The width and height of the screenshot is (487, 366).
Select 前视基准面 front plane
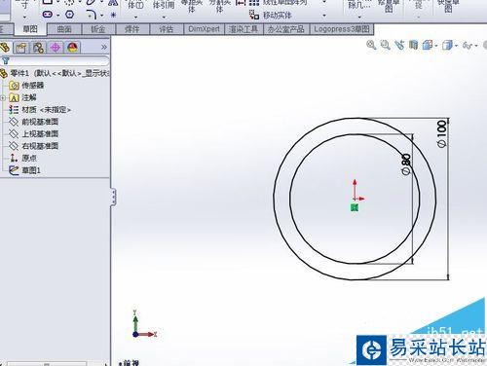click(34, 122)
